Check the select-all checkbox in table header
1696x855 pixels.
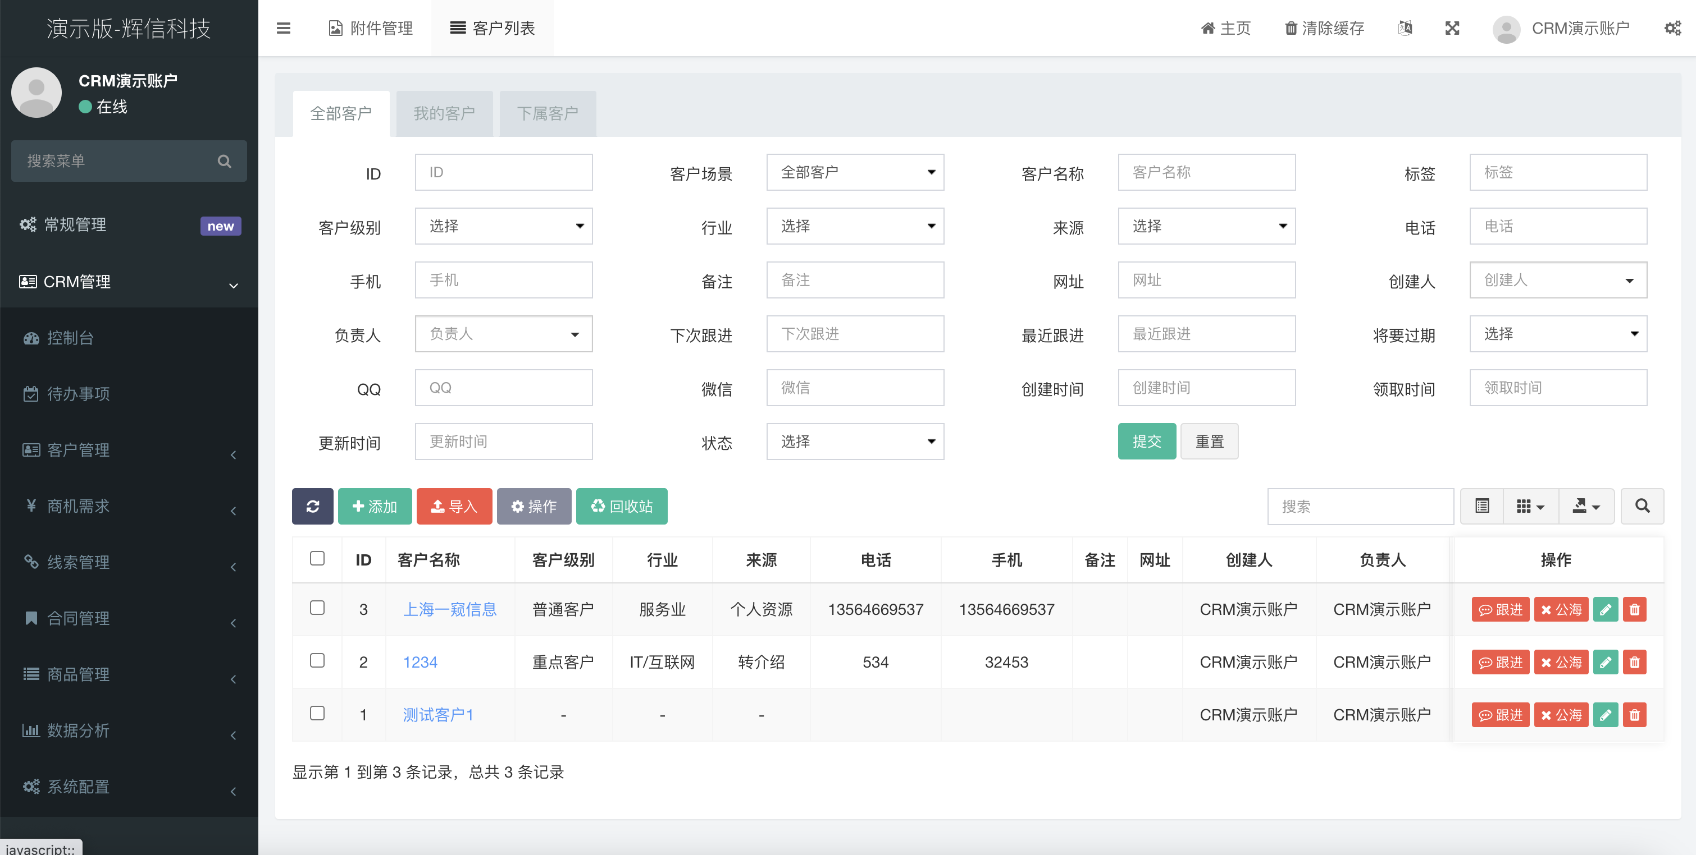[317, 558]
